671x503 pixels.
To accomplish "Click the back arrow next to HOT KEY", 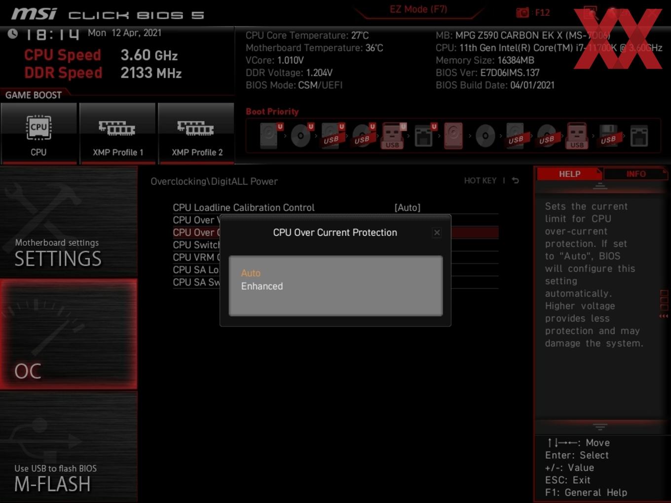I will 516,180.
